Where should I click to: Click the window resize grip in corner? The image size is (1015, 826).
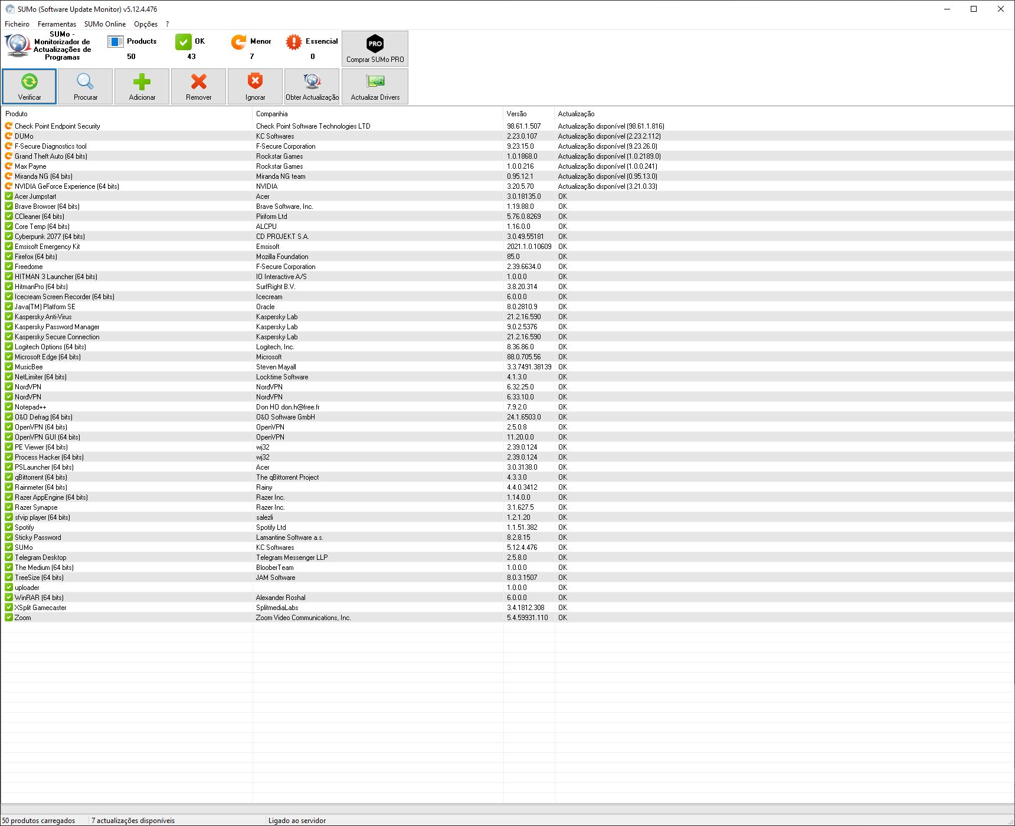coord(1010,821)
